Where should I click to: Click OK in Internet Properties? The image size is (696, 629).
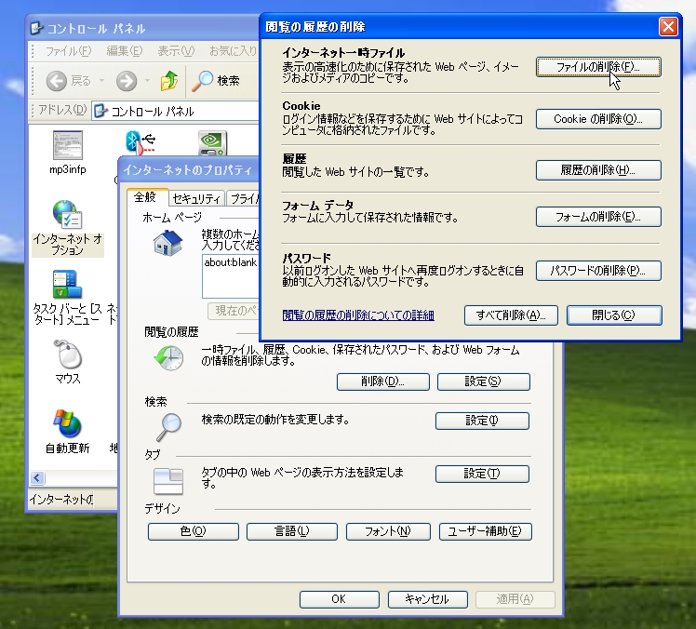[339, 599]
